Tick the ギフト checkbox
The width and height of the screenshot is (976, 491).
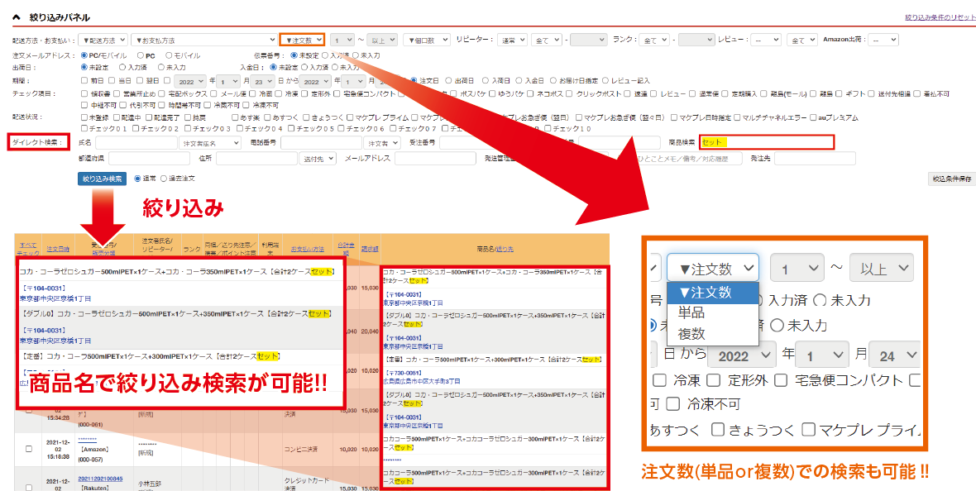coord(840,94)
